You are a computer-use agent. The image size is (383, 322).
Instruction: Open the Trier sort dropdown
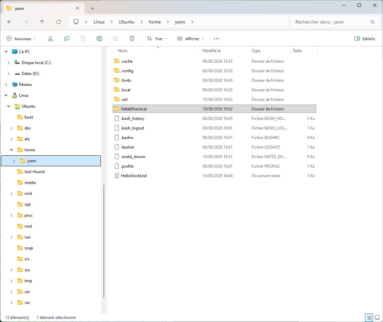(x=157, y=39)
